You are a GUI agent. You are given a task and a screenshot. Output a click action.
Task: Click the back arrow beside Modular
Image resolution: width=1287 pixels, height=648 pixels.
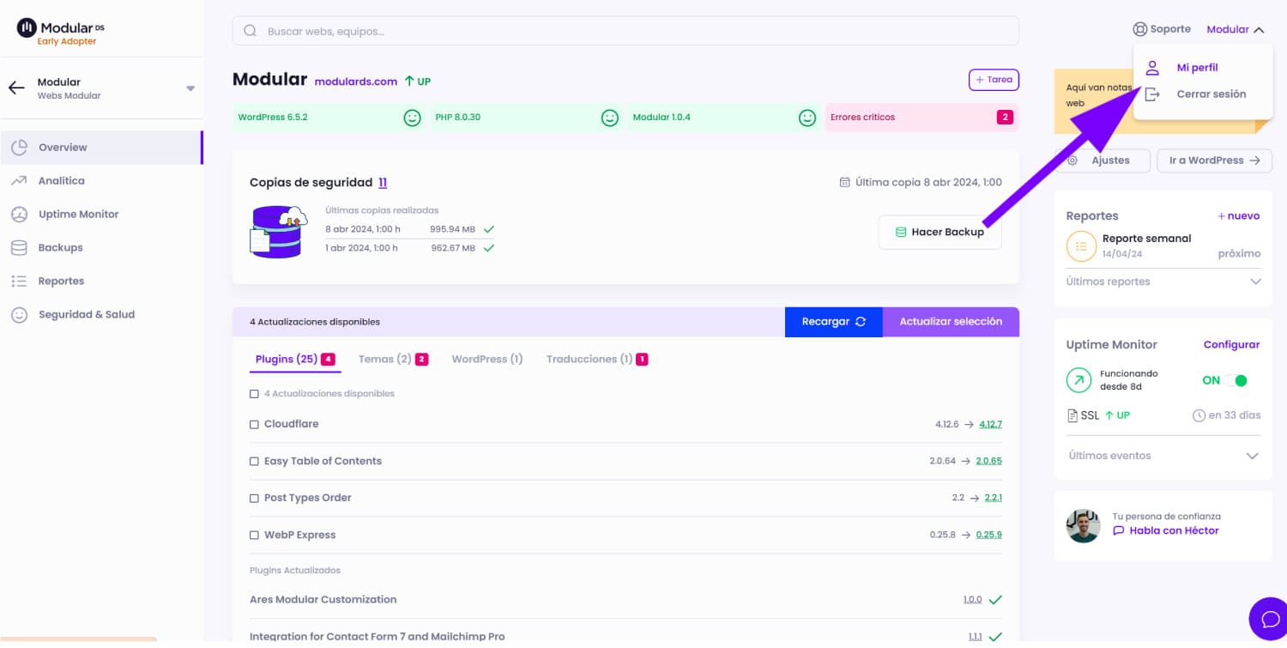coord(16,88)
